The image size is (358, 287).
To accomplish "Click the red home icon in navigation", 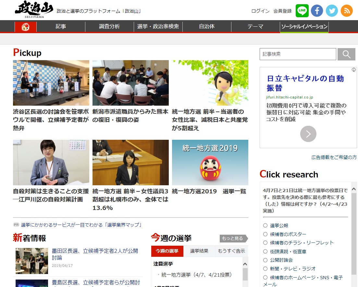I will [26, 27].
